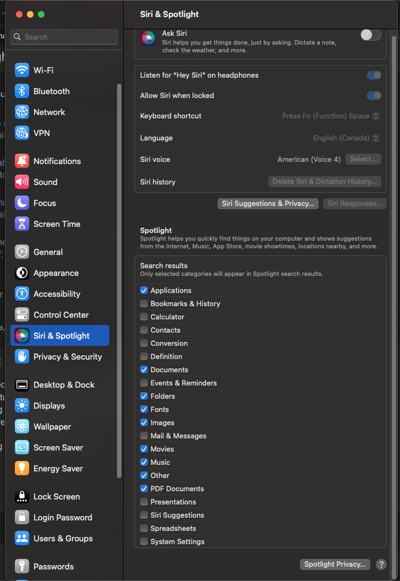
Task: Open Screen Time hourglass icon
Action: tap(22, 224)
